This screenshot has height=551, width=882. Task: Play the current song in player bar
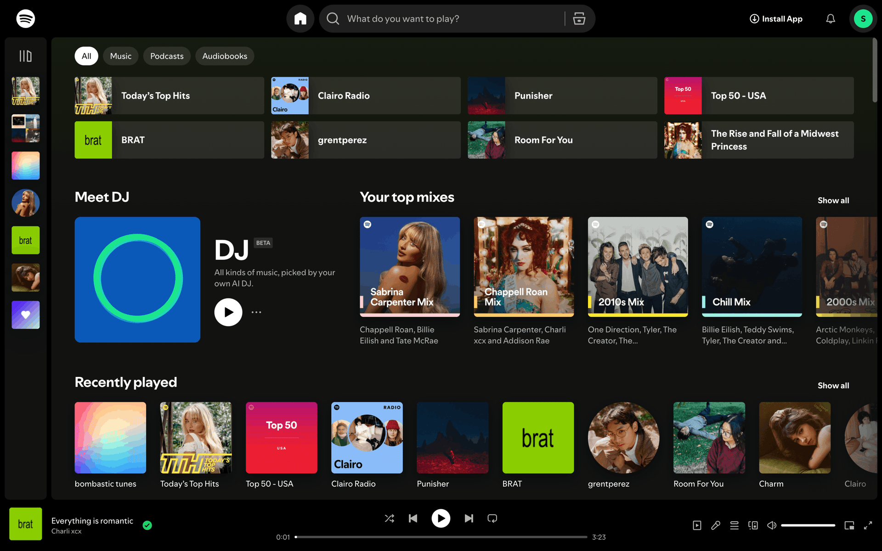[x=441, y=518]
